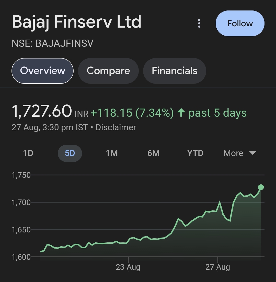Viewport: 276px width, 282px height.
Task: Follow Bajaj Finserv Ltd stock
Action: point(240,24)
